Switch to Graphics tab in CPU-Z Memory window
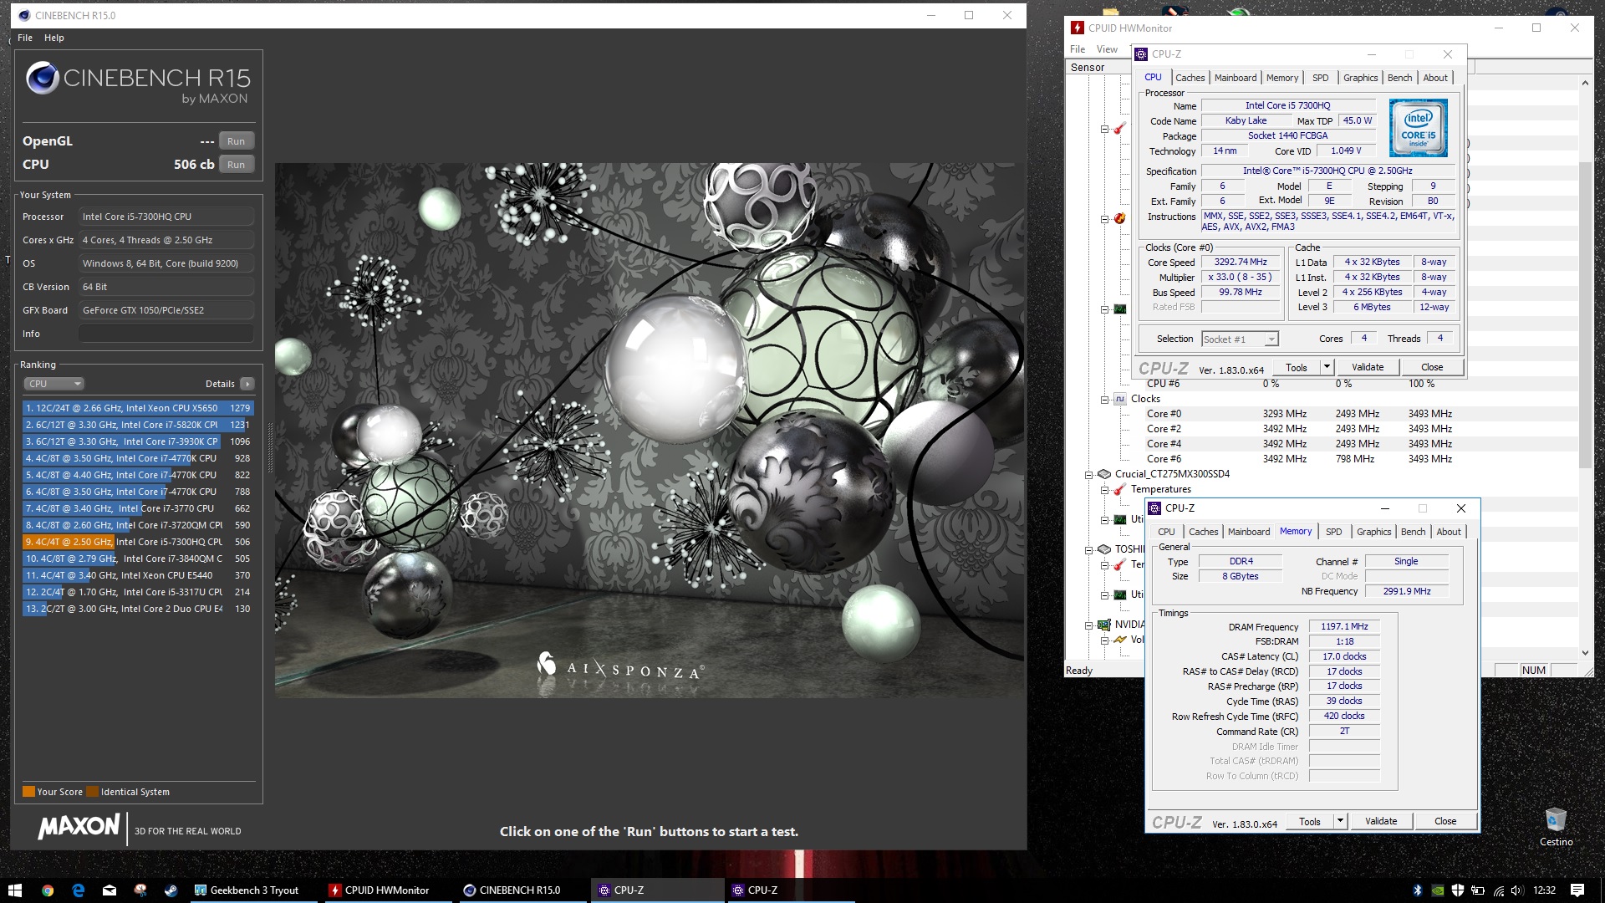The image size is (1605, 903). tap(1373, 532)
